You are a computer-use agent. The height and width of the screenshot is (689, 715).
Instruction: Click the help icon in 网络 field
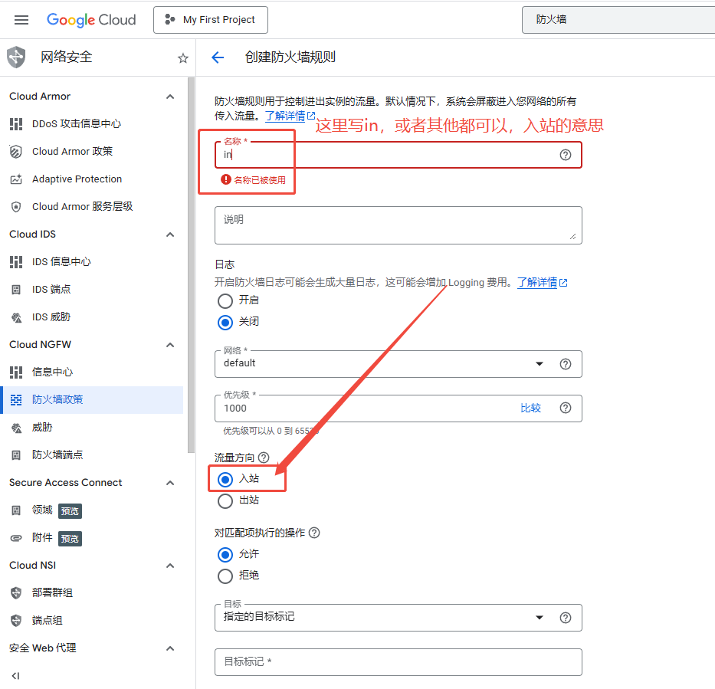point(566,364)
